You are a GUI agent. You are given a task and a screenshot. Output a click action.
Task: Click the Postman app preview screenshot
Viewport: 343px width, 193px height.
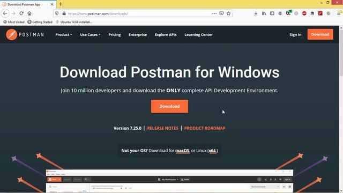click(x=169, y=181)
